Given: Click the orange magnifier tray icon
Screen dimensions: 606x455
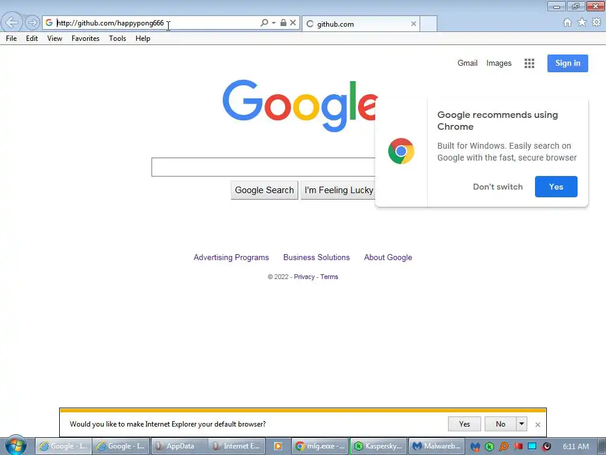Looking at the screenshot, I should 503,447.
